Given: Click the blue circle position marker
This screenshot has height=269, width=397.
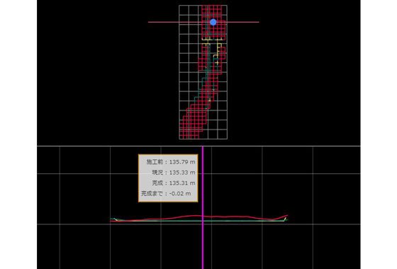Looking at the screenshot, I should tap(213, 22).
